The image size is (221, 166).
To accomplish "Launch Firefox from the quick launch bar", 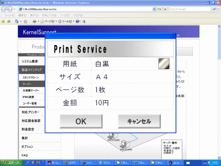I will coord(38,162).
